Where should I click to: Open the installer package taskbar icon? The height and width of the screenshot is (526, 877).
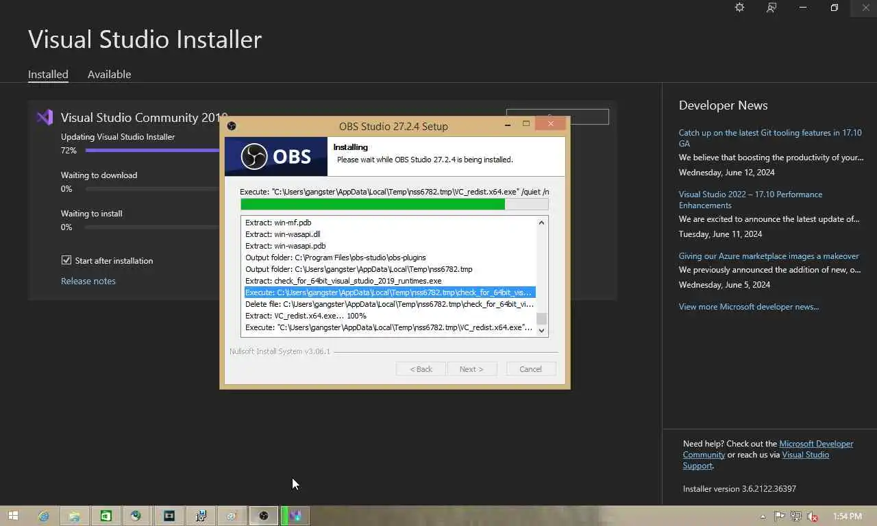click(x=200, y=516)
